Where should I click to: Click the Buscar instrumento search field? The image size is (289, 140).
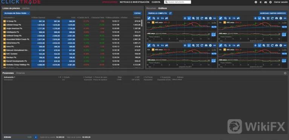pos(177,2)
